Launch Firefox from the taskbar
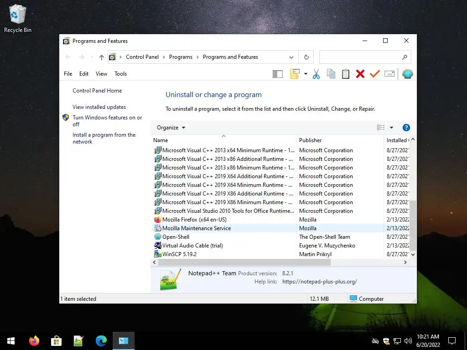 [x=34, y=341]
